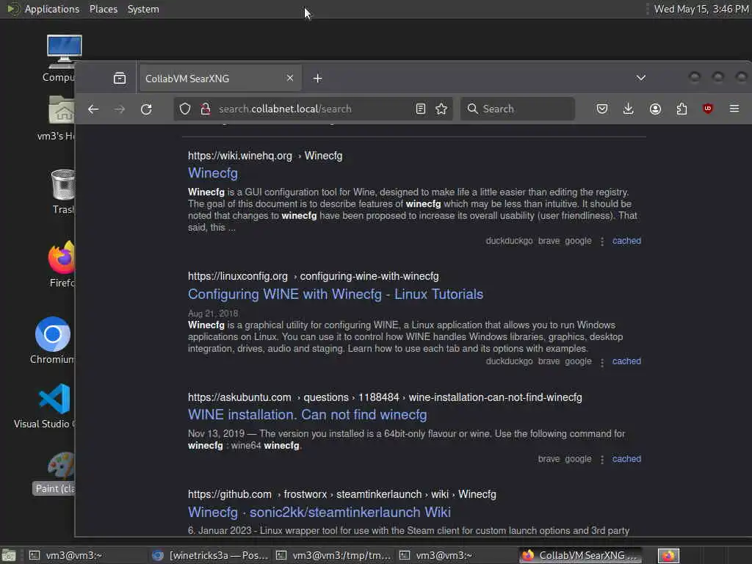This screenshot has width=752, height=564.
Task: Open Winecfg · sonic2kk/steamtinkerlaunch Wiki link
Action: coord(319,512)
